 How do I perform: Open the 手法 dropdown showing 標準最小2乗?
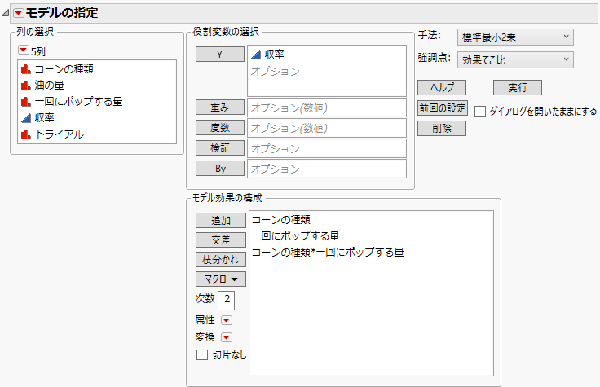tap(515, 37)
